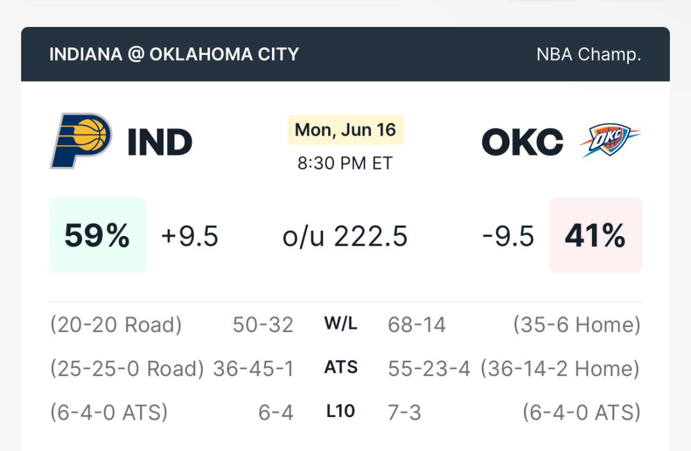Screen dimensions: 691x451
Task: Click the (20-20 Road) record text
Action: click(116, 325)
